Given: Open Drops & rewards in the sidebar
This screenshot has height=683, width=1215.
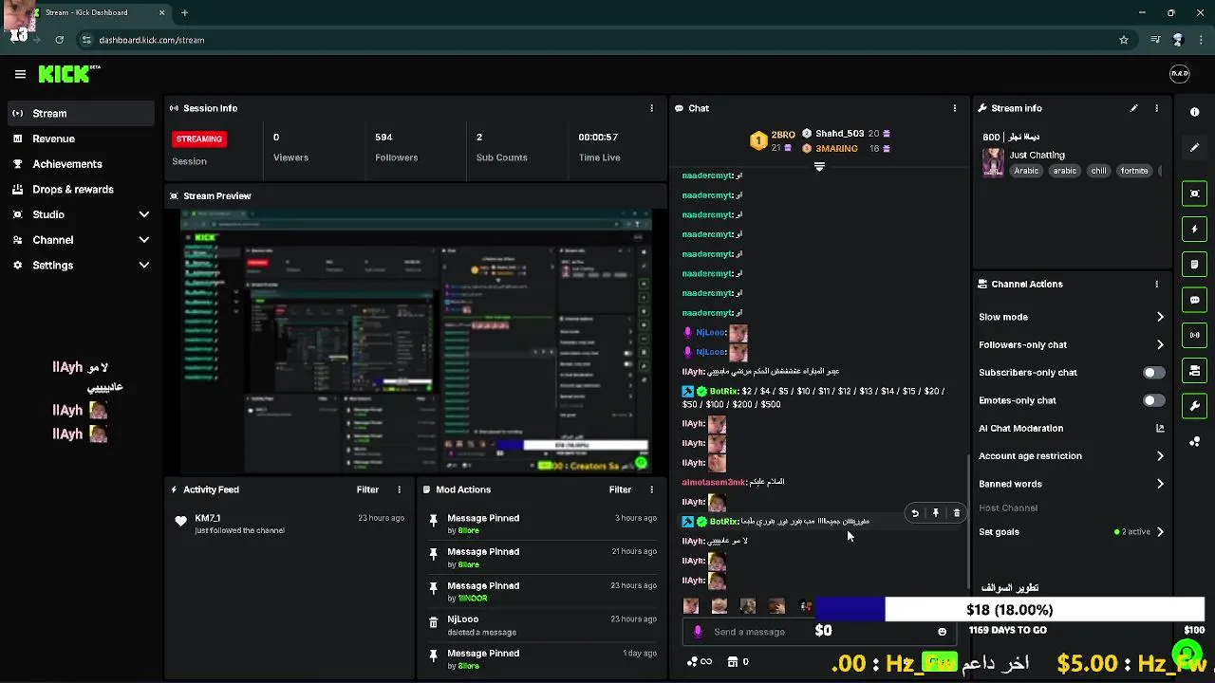Looking at the screenshot, I should 80,190.
